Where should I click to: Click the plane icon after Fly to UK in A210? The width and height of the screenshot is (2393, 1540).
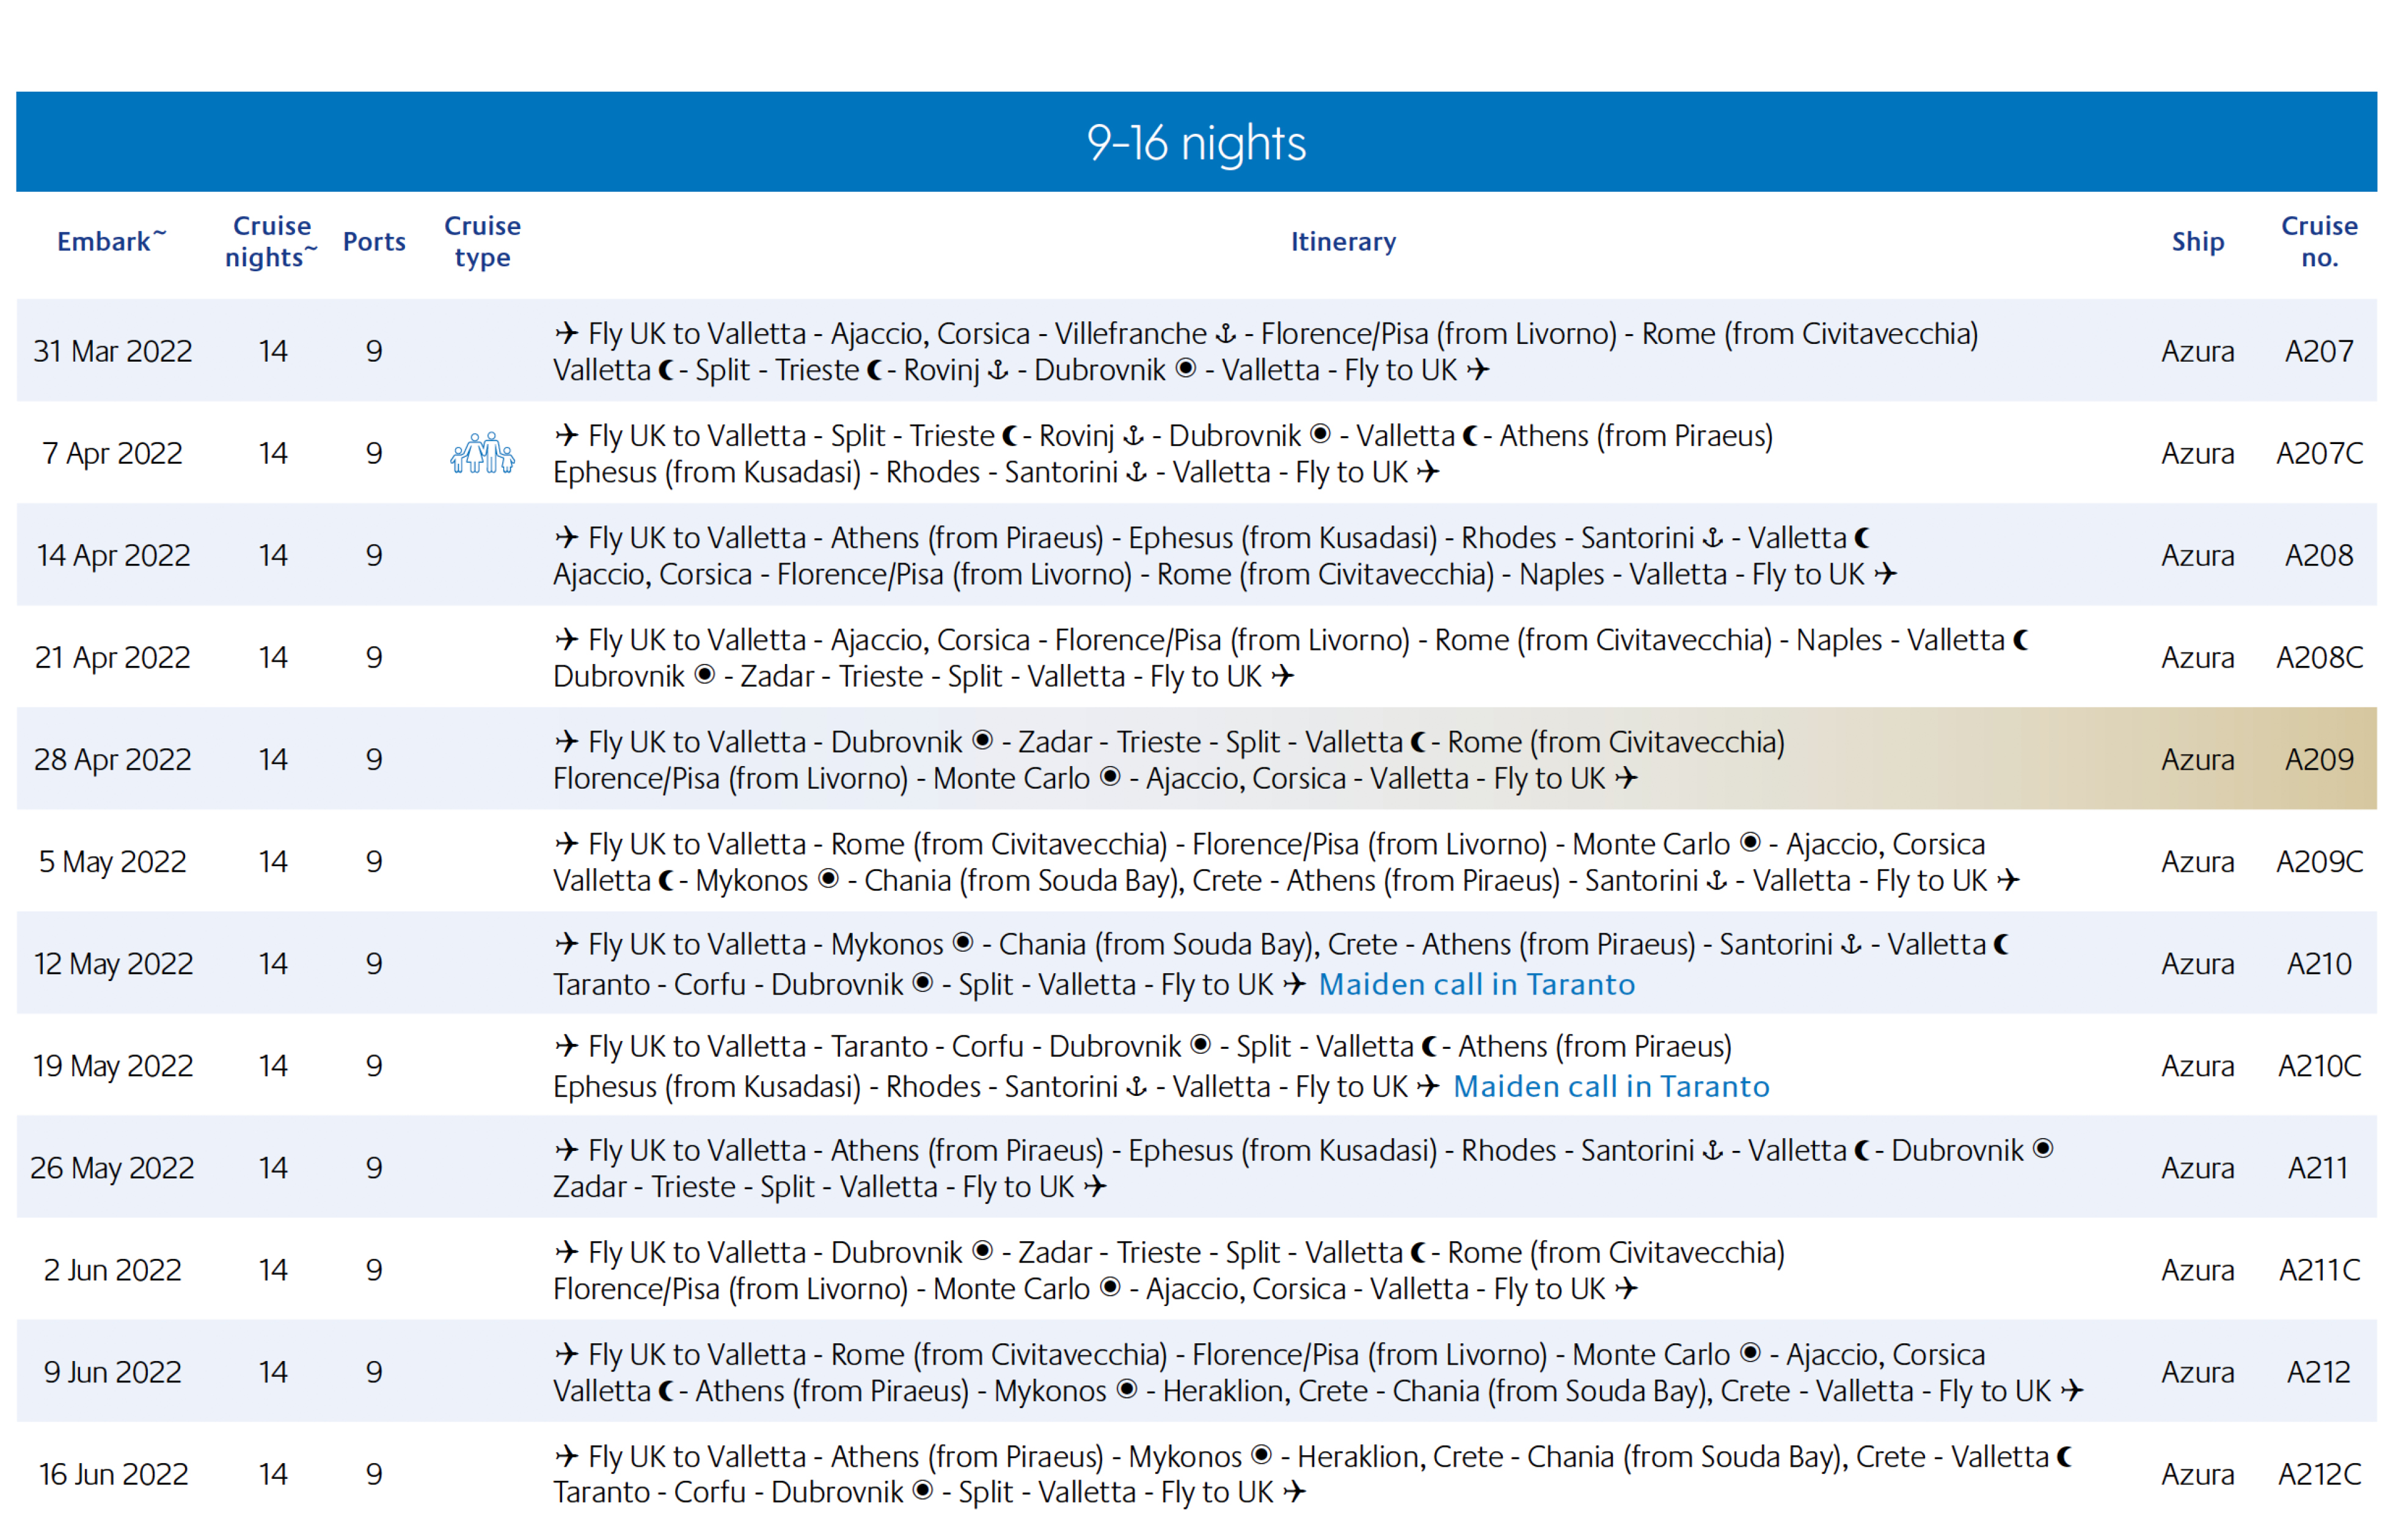[x=1295, y=984]
